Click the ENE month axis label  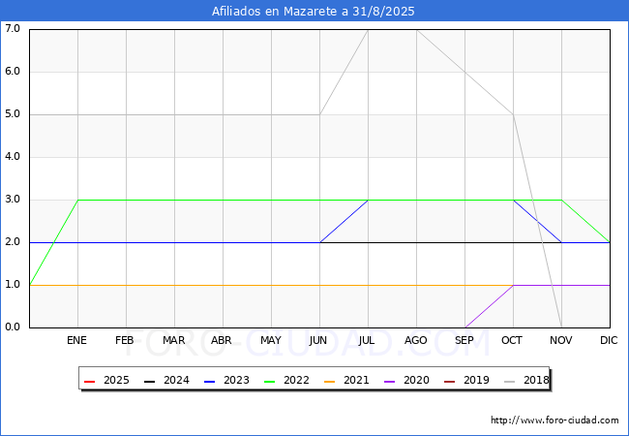pyautogui.click(x=76, y=340)
